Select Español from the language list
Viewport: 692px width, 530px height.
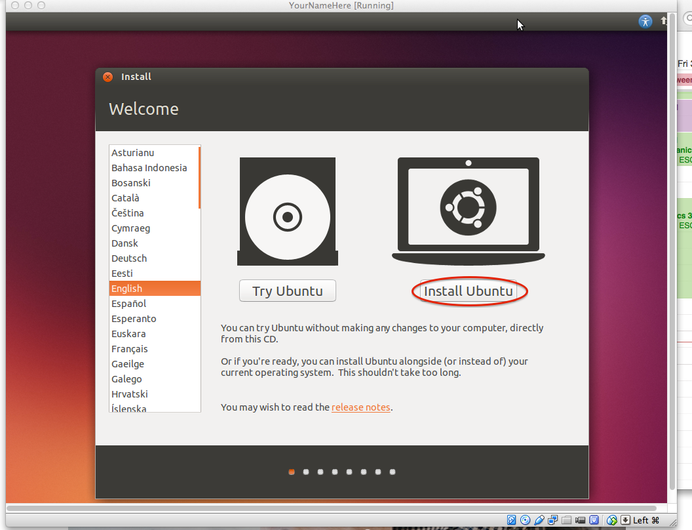click(128, 303)
